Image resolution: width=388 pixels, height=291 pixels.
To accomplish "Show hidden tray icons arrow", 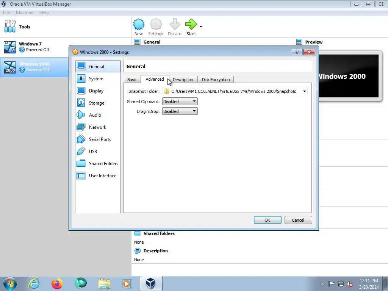I will [322, 284].
